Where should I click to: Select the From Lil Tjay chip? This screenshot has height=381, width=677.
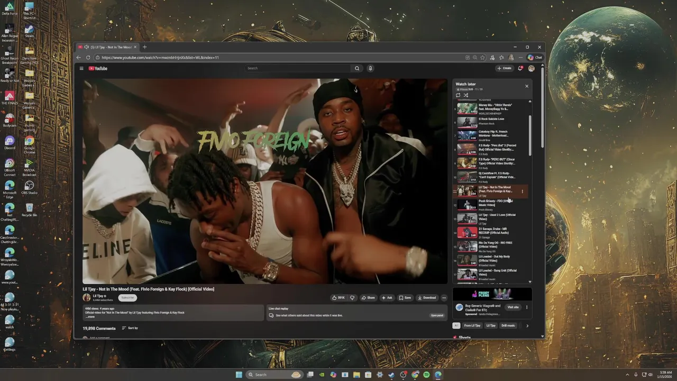(472, 325)
